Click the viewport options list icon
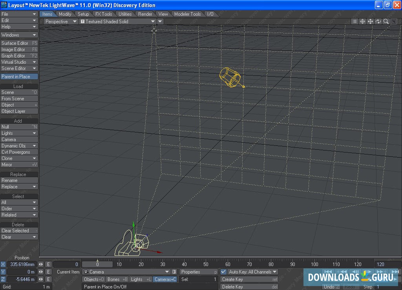 pos(355,22)
